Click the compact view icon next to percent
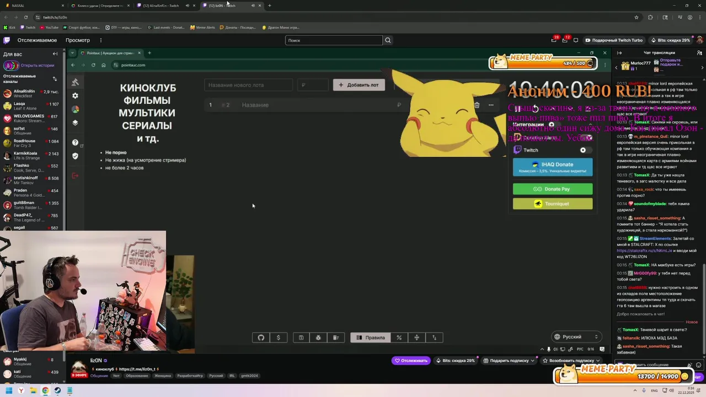 [x=416, y=337]
